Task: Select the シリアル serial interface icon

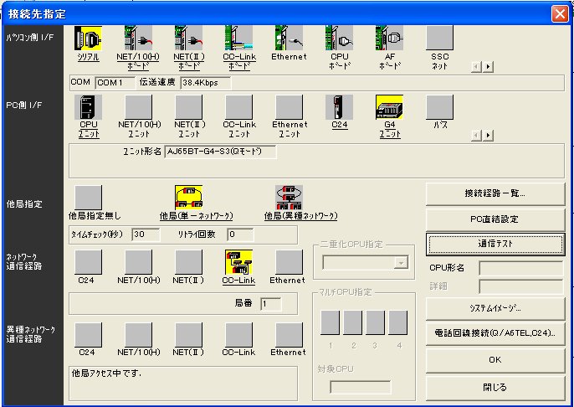Action: pyautogui.click(x=88, y=39)
